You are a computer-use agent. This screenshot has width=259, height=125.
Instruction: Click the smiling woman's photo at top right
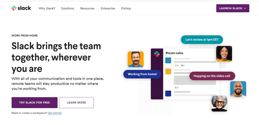(224, 54)
